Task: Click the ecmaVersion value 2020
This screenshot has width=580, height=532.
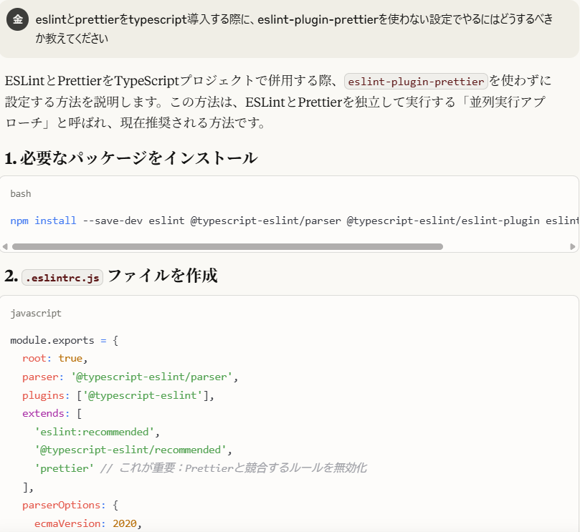Action: (127, 523)
